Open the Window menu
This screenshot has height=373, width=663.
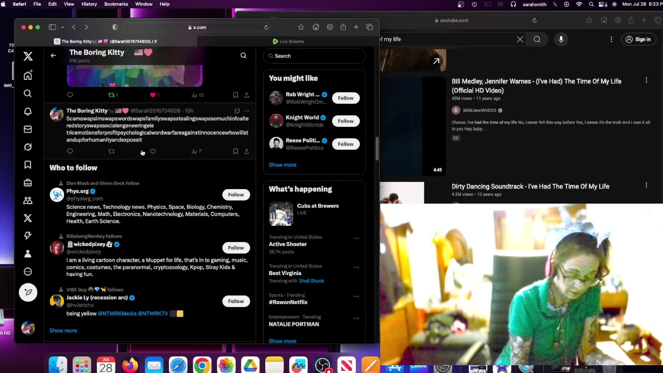pyautogui.click(x=144, y=4)
